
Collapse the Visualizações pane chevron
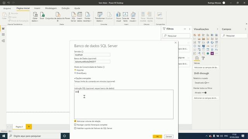[217, 29]
